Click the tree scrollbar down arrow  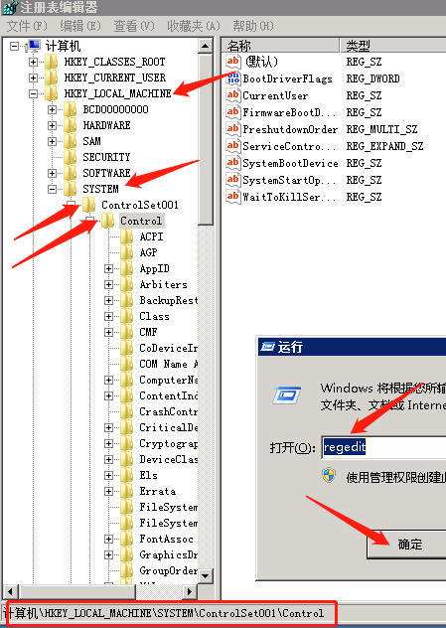click(x=206, y=575)
